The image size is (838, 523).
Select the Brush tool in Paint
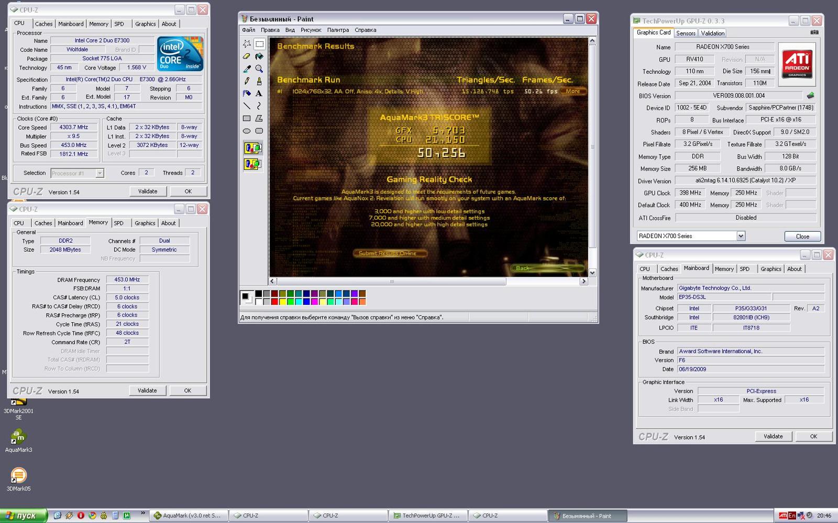coord(259,81)
